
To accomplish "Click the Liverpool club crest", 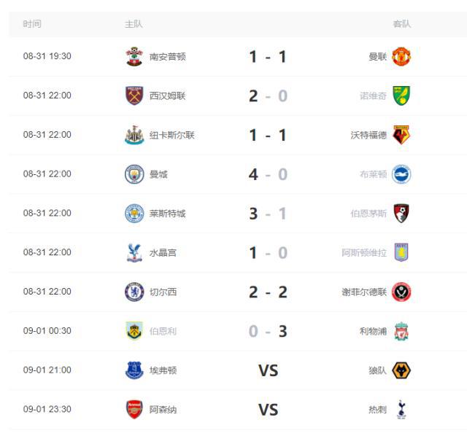I will pos(401,331).
